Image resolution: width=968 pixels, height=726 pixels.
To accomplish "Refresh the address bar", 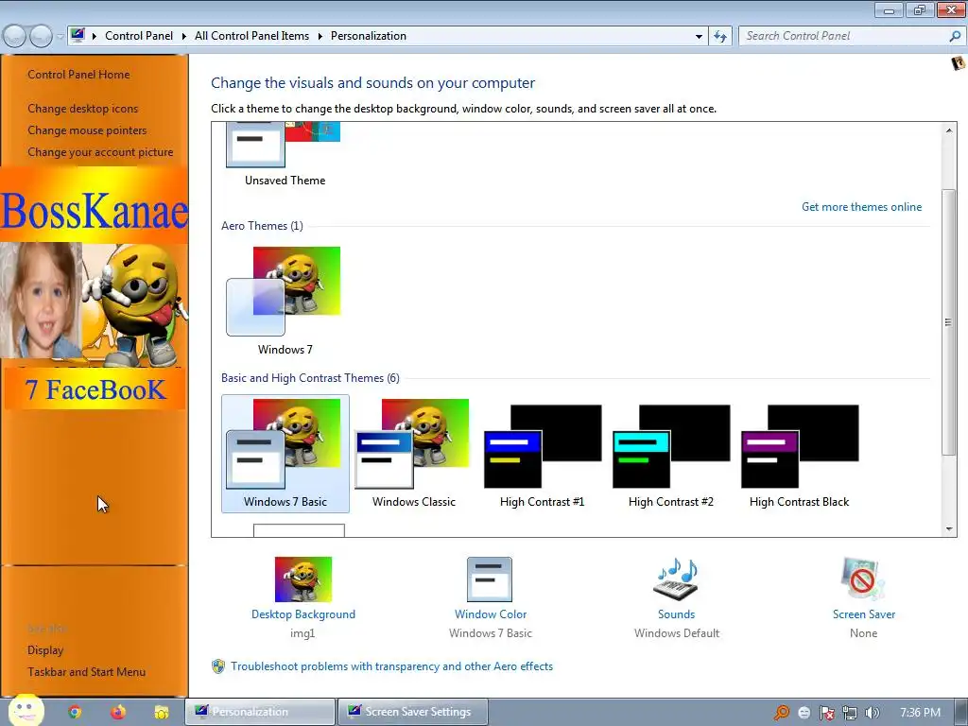I will tap(719, 36).
